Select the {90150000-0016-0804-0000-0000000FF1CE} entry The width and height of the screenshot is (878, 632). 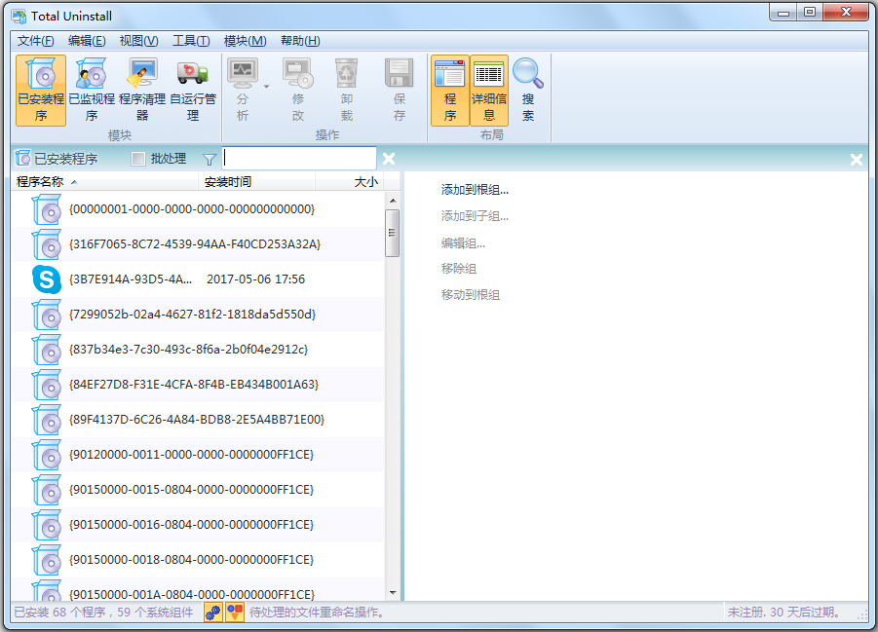click(198, 525)
